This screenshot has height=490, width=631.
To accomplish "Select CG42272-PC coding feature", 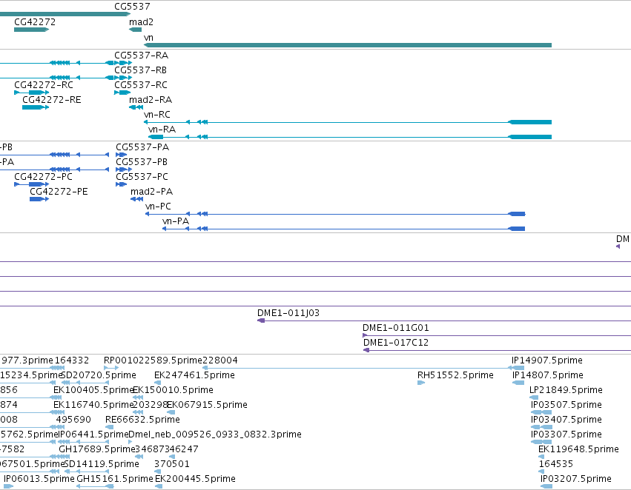I will click(31, 184).
